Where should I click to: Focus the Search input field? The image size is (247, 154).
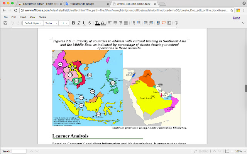point(19,151)
